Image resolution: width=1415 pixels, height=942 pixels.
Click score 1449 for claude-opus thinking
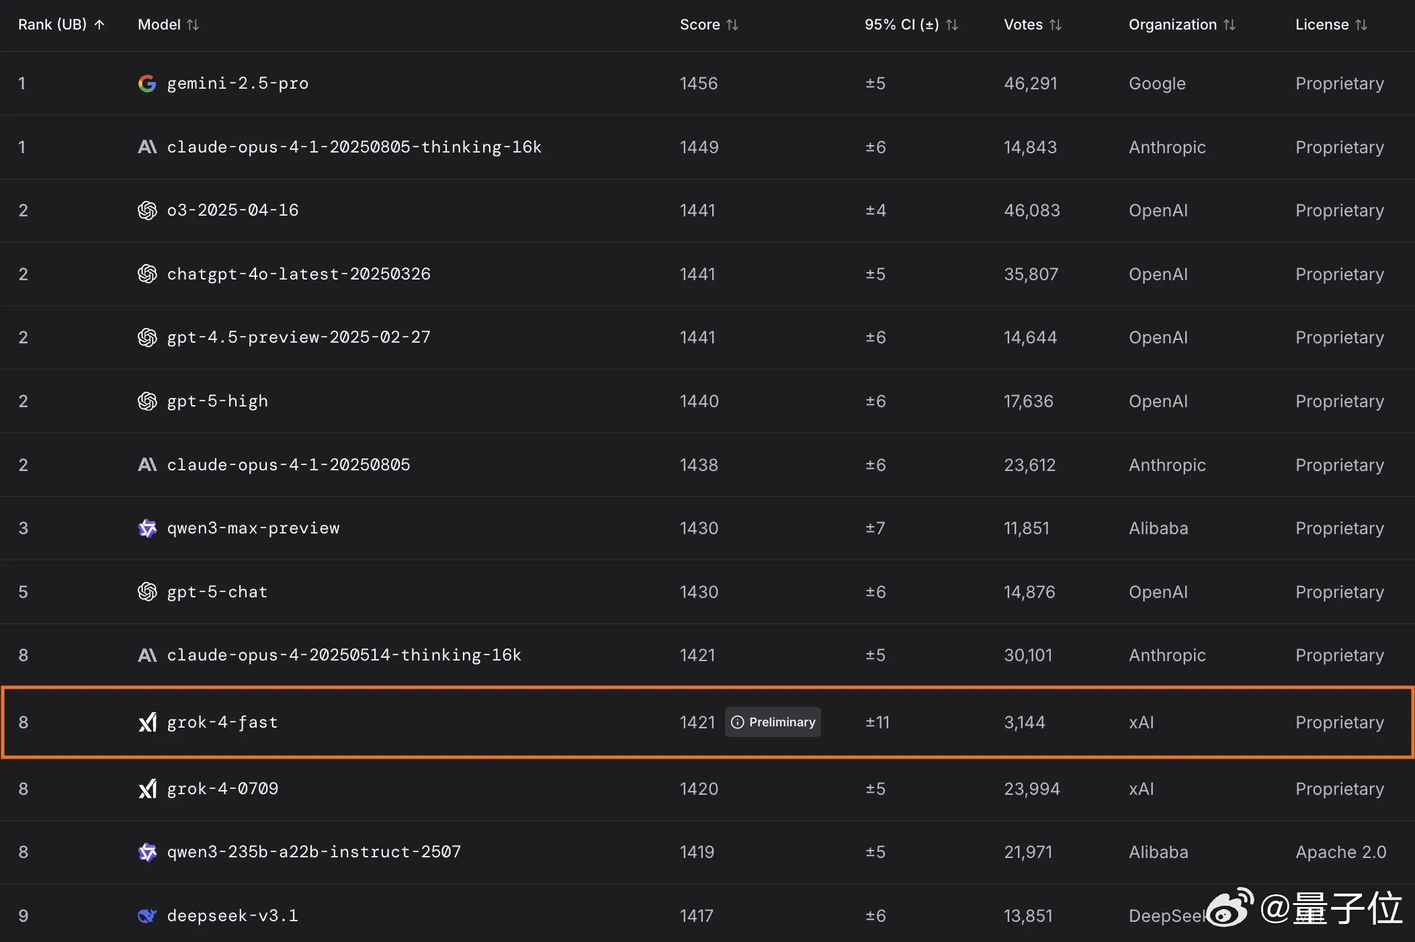(x=699, y=147)
